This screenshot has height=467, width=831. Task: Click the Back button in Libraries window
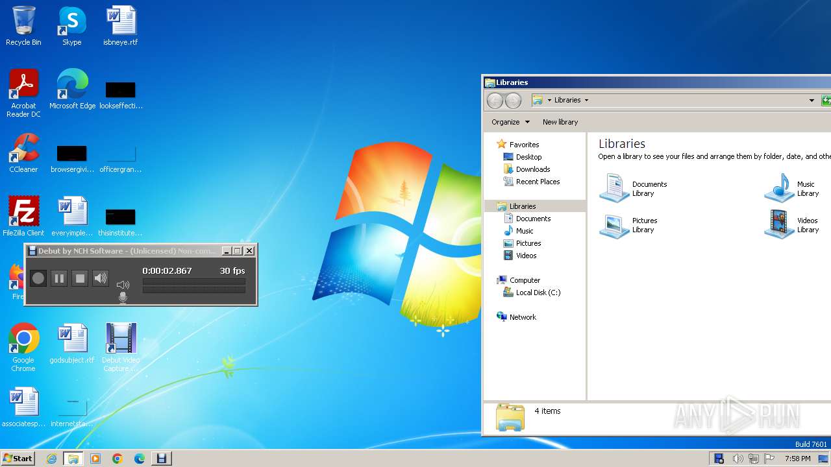pyautogui.click(x=495, y=101)
